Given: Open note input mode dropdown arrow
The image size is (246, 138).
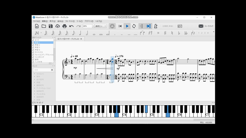Looking at the screenshot, I should (41, 33).
